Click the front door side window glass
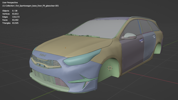Image resolution: width=178 pixels, height=100 pixels. pos(132,28)
